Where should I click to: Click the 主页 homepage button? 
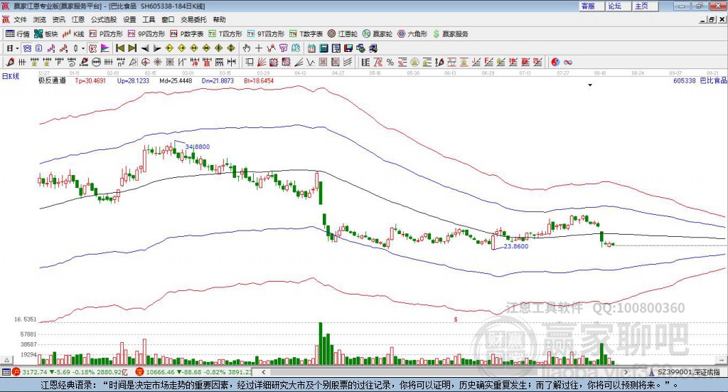pos(645,6)
